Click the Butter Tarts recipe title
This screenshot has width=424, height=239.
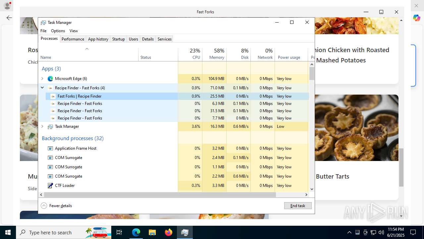333,176
